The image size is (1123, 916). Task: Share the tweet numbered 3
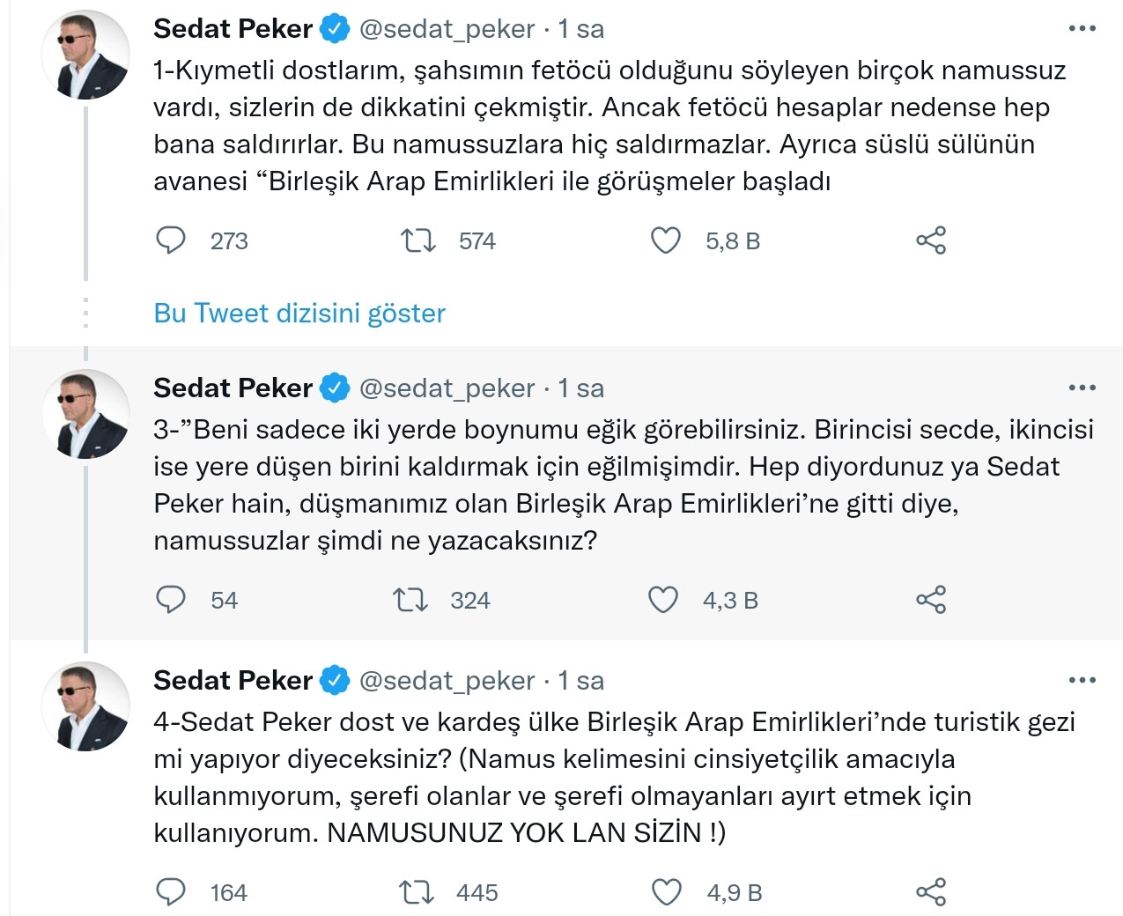pyautogui.click(x=930, y=600)
